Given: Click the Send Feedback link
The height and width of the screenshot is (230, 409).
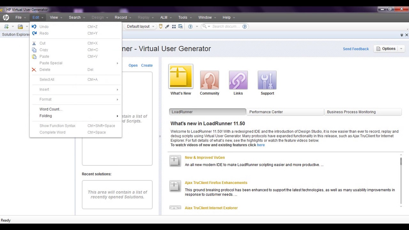Looking at the screenshot, I should [x=356, y=49].
